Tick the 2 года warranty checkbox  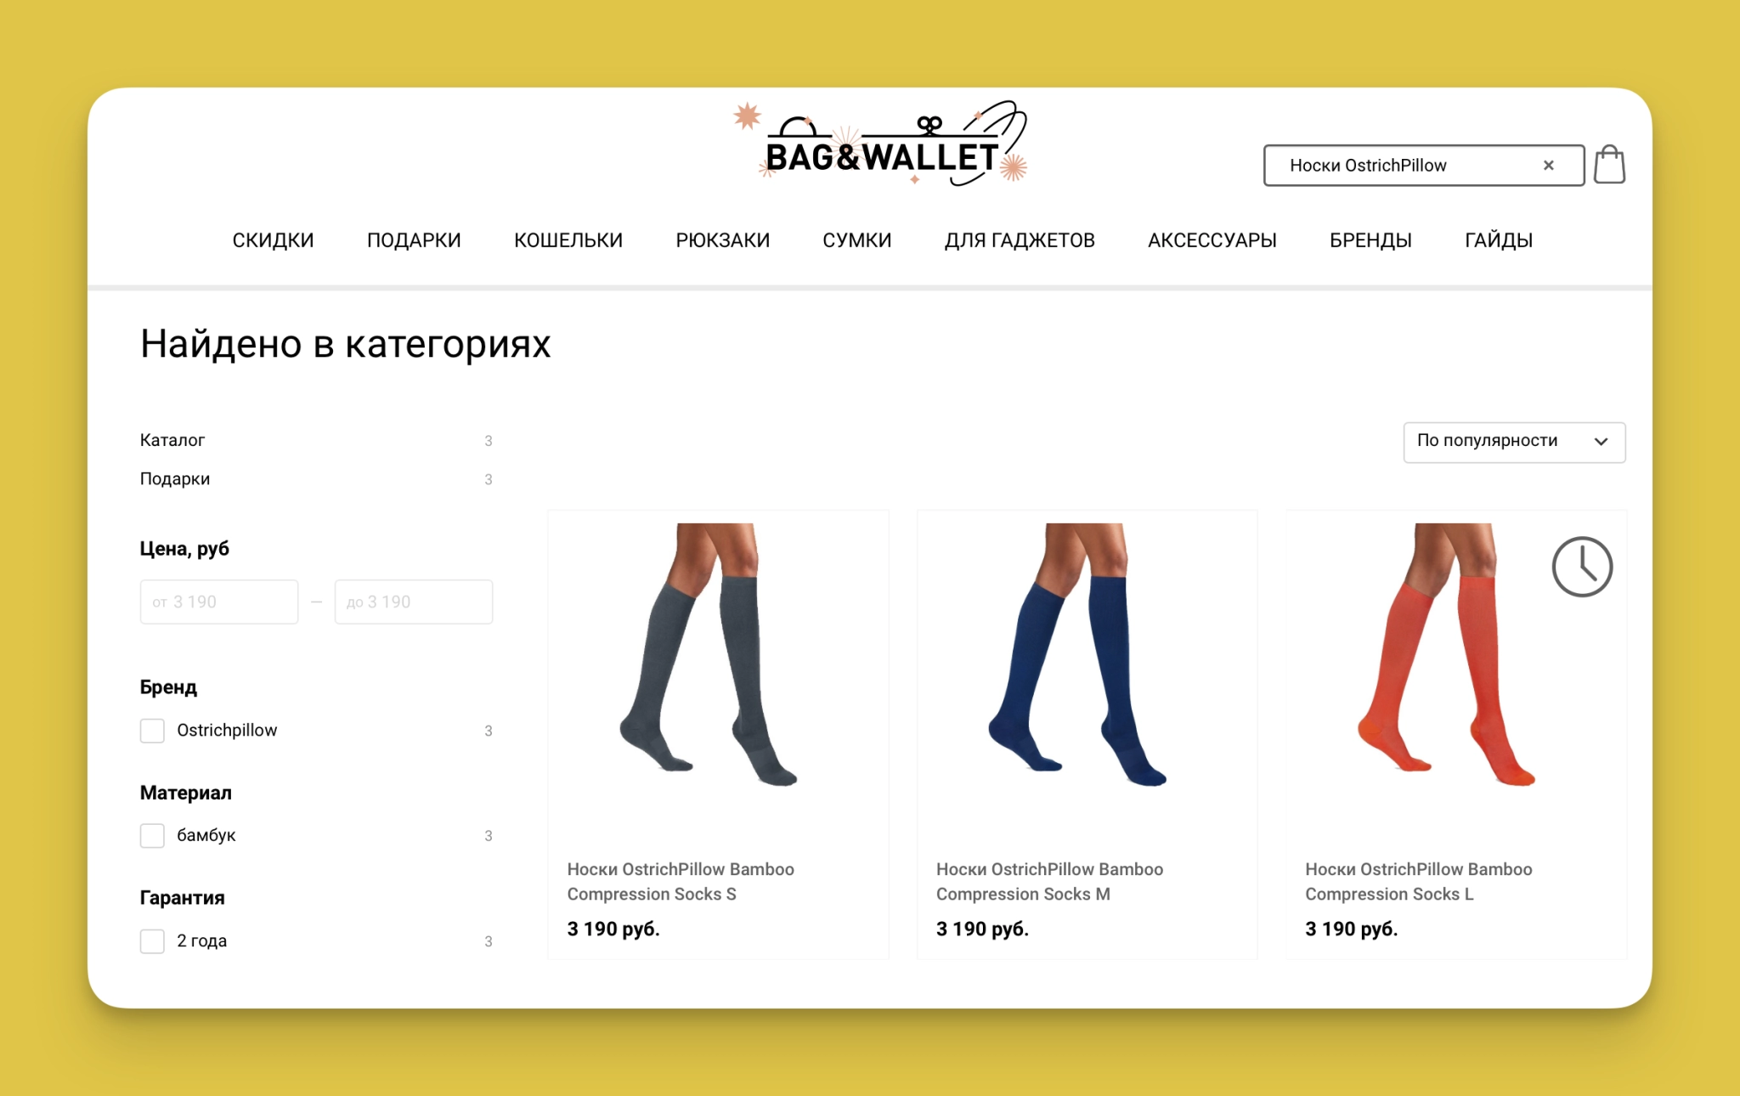pos(152,941)
